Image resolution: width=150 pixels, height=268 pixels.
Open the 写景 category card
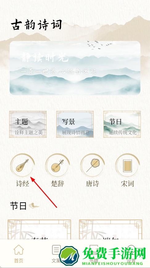(x=75, y=124)
